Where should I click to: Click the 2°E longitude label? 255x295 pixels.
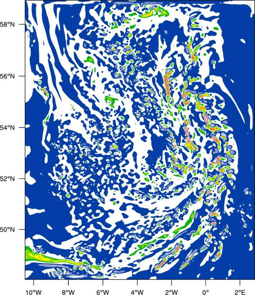tap(240, 292)
